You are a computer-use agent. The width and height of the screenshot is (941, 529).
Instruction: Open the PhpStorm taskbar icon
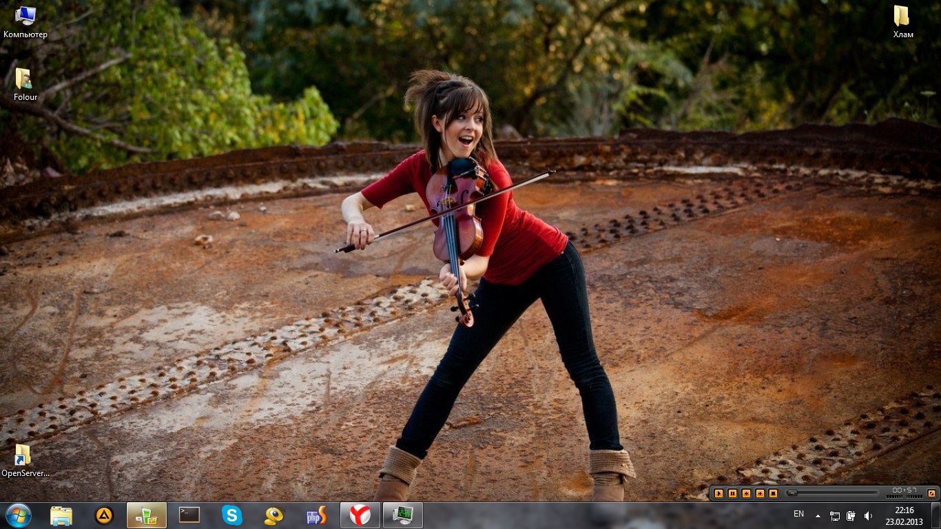317,515
